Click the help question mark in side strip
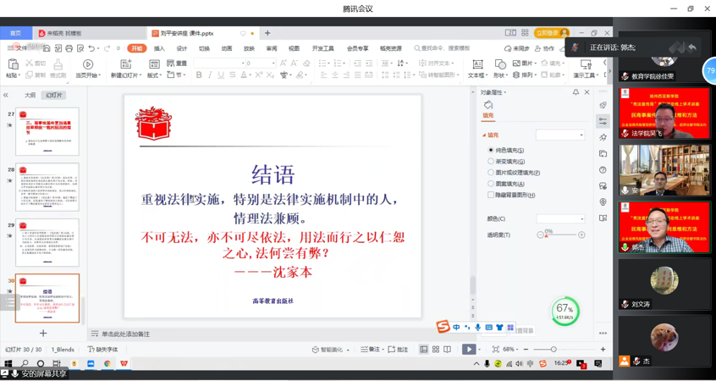The width and height of the screenshot is (716, 381). point(603,170)
